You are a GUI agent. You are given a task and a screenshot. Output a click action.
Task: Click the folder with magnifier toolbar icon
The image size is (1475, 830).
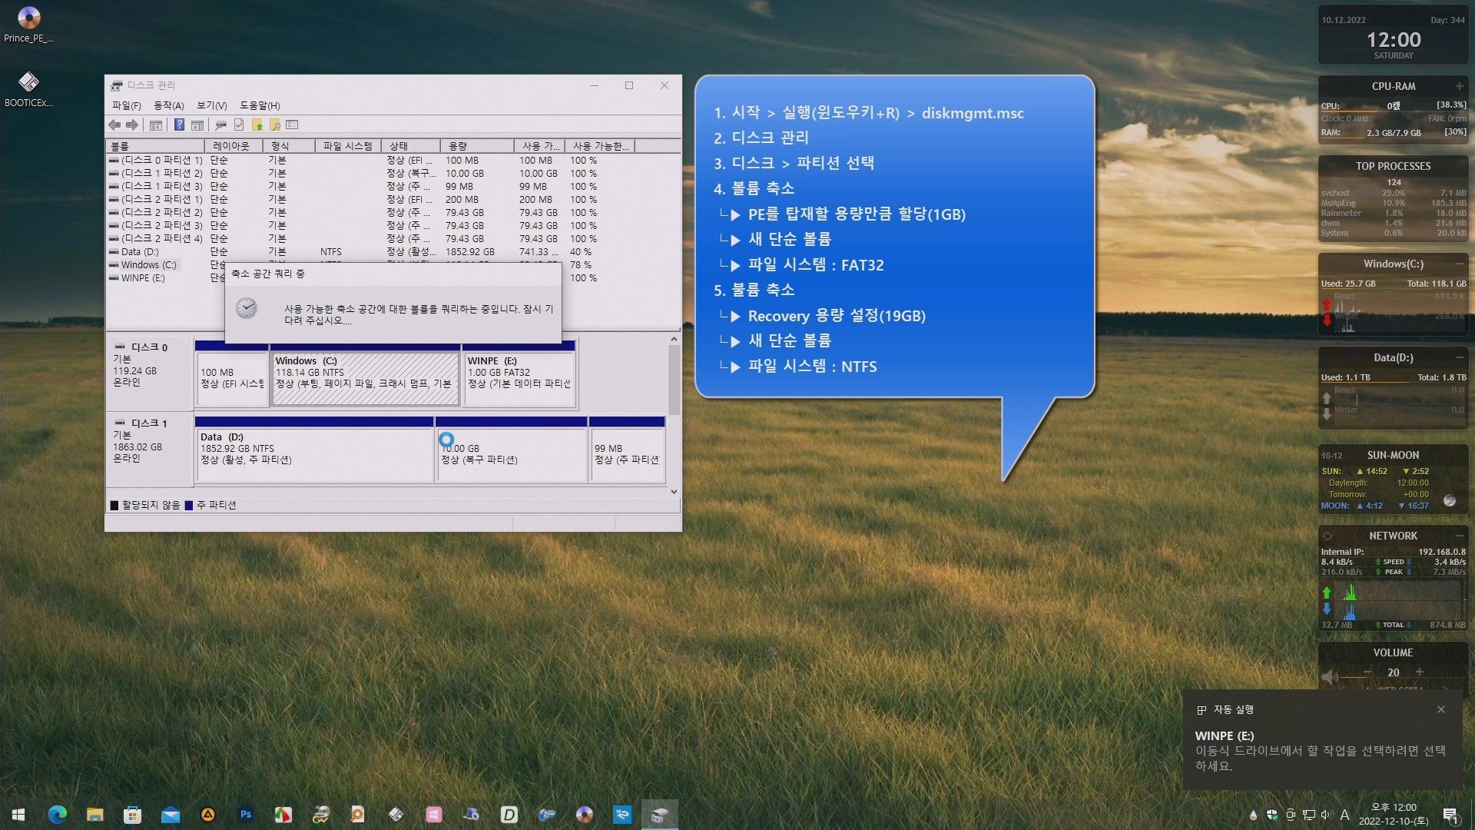pos(274,124)
